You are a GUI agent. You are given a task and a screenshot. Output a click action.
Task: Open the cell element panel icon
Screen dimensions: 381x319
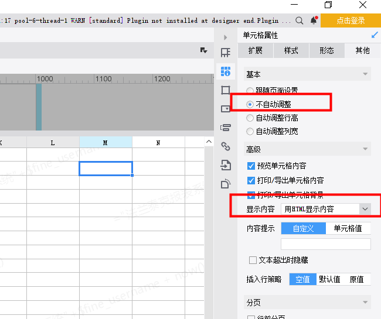coord(226,53)
